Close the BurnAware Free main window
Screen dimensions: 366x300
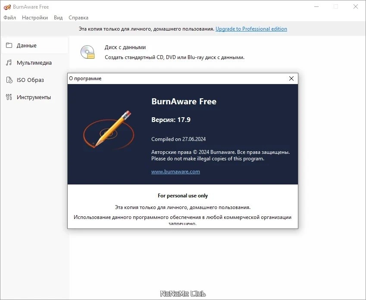click(x=356, y=7)
